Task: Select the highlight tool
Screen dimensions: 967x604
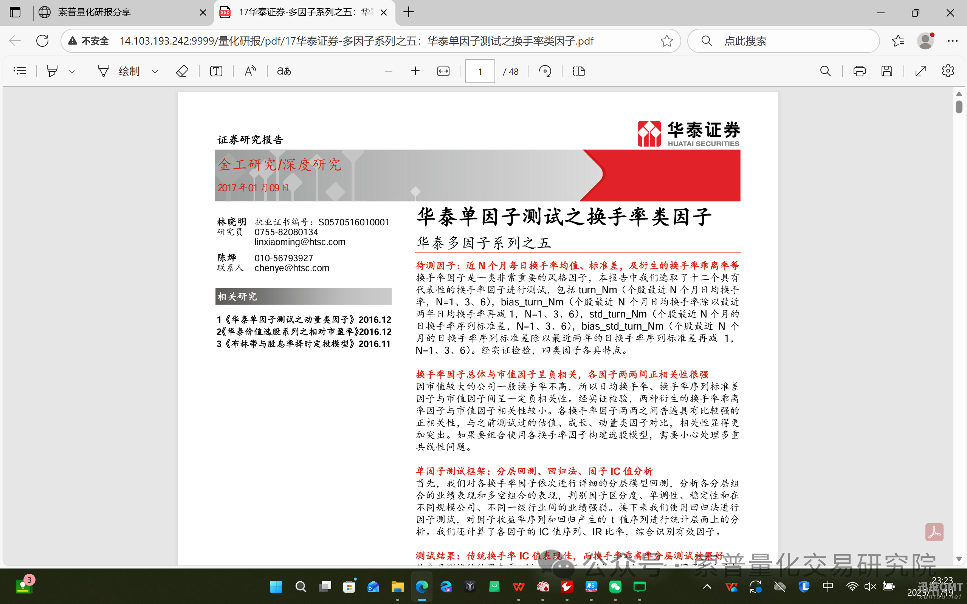Action: point(53,71)
